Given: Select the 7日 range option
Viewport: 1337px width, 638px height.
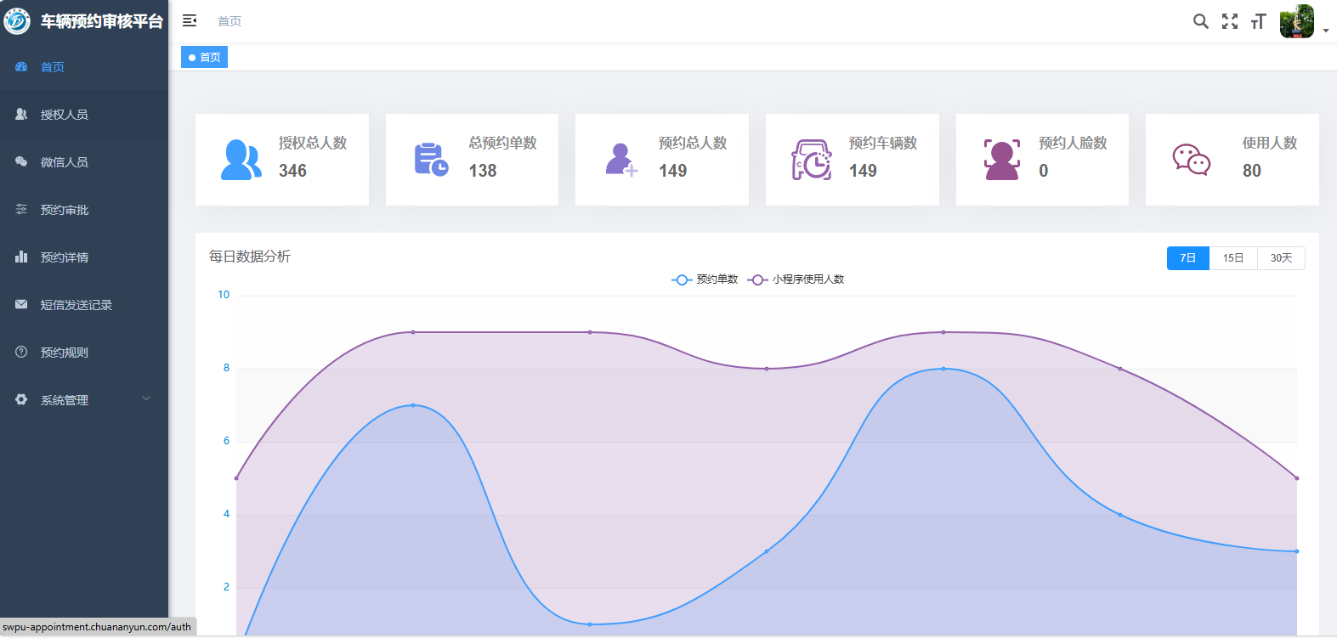Looking at the screenshot, I should point(1187,258).
